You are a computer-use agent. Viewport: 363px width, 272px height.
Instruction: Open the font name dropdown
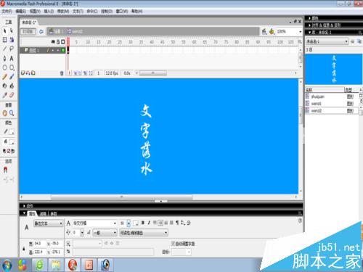click(x=95, y=223)
